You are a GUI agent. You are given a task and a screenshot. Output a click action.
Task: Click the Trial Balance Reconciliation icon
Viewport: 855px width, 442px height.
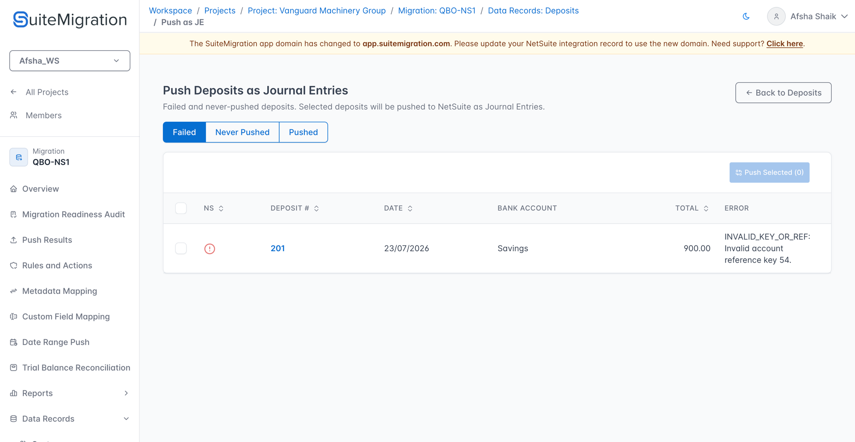click(x=14, y=368)
